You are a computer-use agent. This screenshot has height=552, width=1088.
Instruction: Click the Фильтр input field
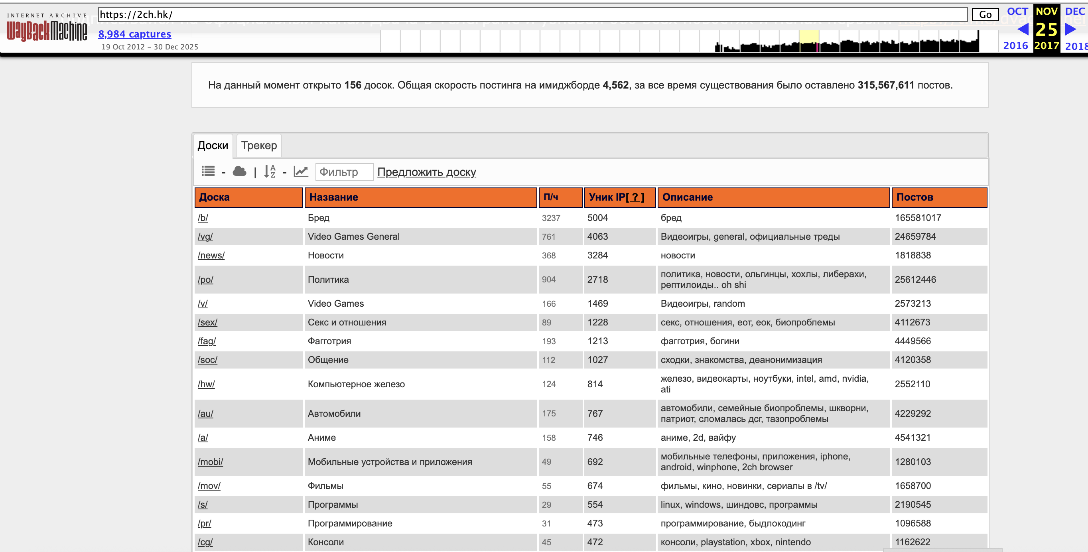(344, 172)
